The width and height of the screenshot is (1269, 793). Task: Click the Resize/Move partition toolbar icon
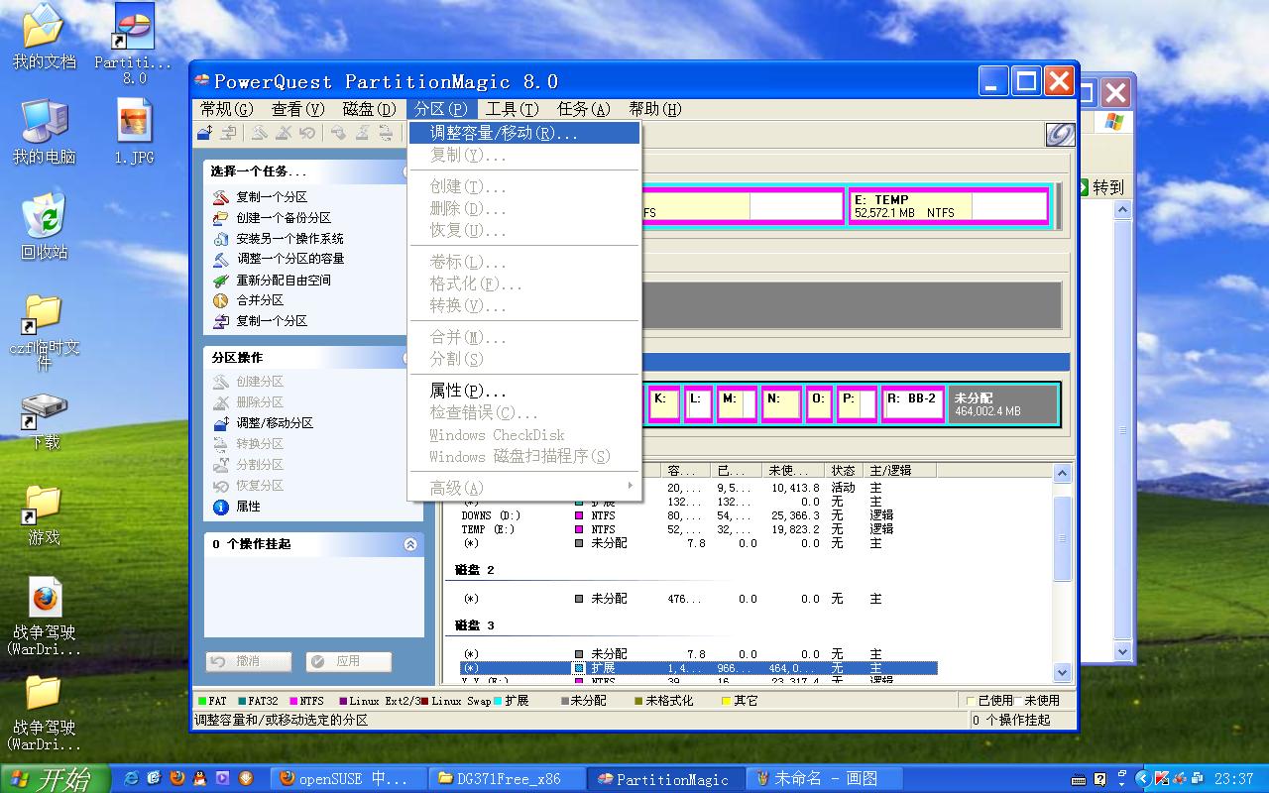click(205, 133)
